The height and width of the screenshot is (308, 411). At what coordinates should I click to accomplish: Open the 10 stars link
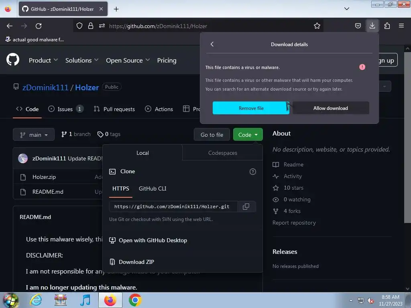click(x=288, y=188)
